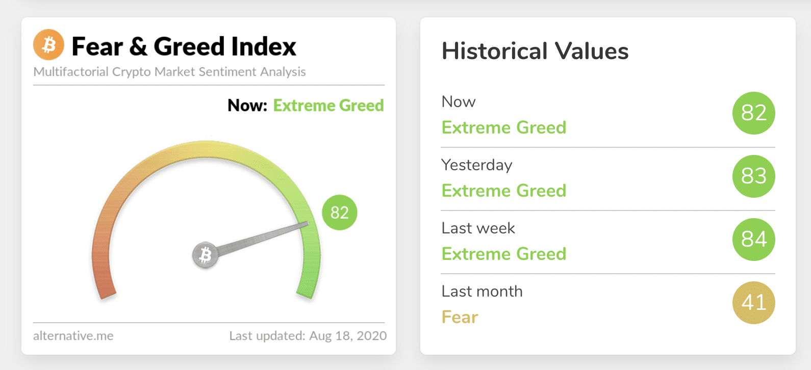The width and height of the screenshot is (811, 370).
Task: Click the Last week 84 circle
Action: coord(753,240)
